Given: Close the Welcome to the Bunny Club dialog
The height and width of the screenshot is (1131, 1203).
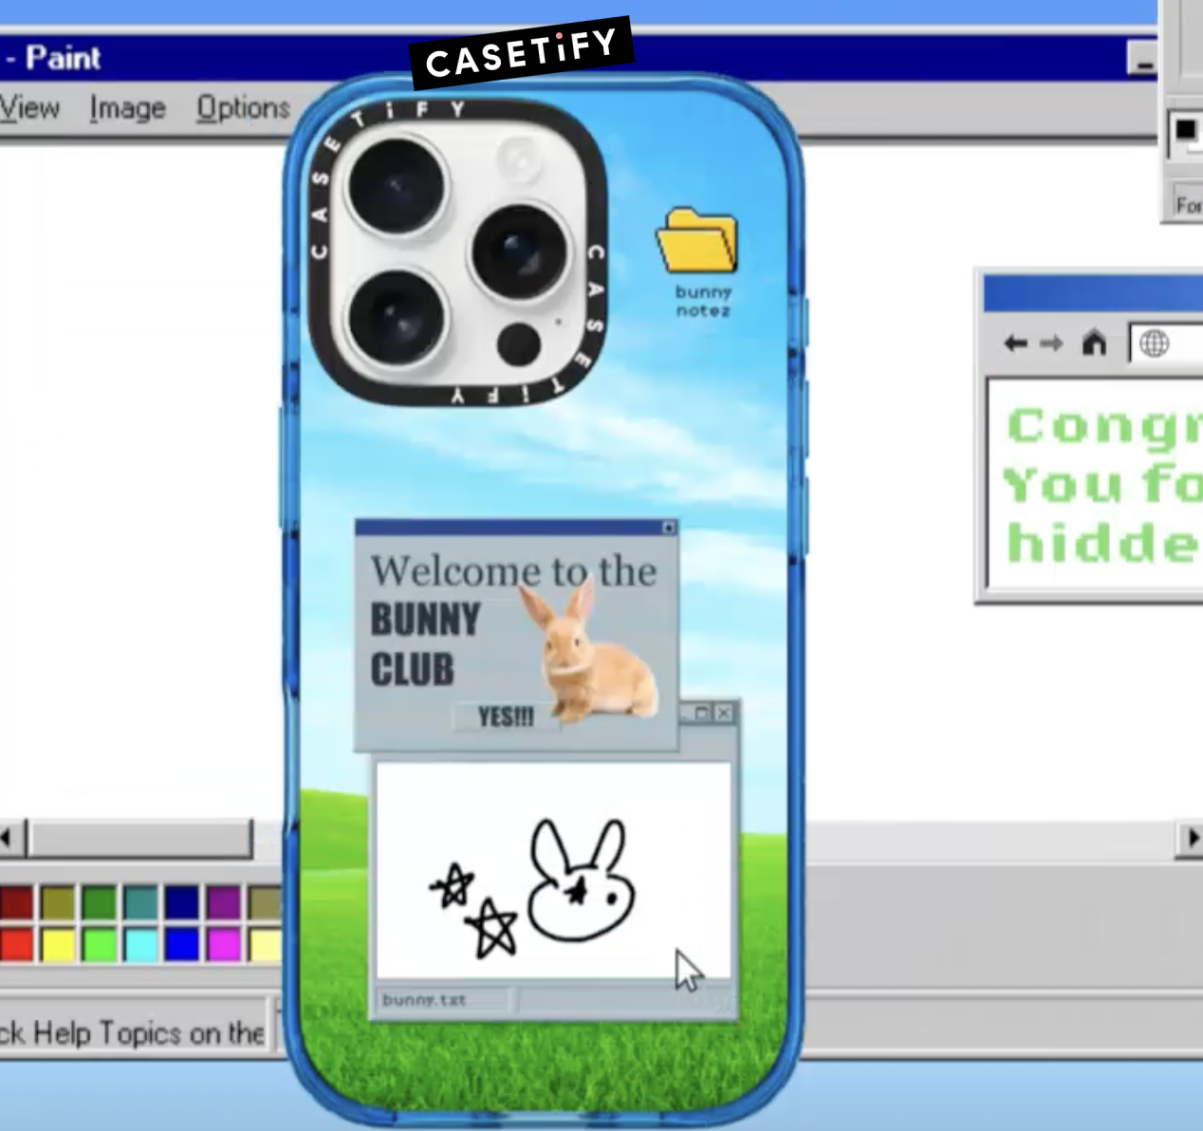Looking at the screenshot, I should pos(668,527).
